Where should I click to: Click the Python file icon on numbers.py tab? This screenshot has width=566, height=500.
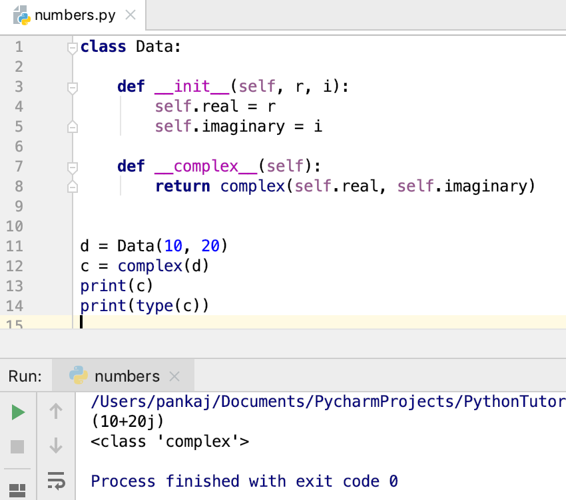point(22,15)
